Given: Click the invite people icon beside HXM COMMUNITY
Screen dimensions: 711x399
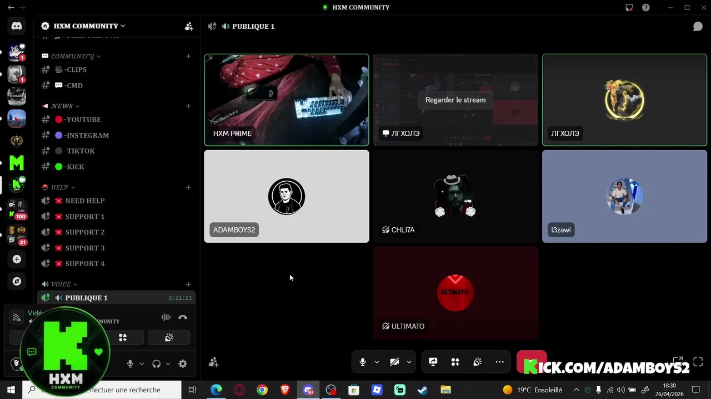Looking at the screenshot, I should [x=189, y=26].
